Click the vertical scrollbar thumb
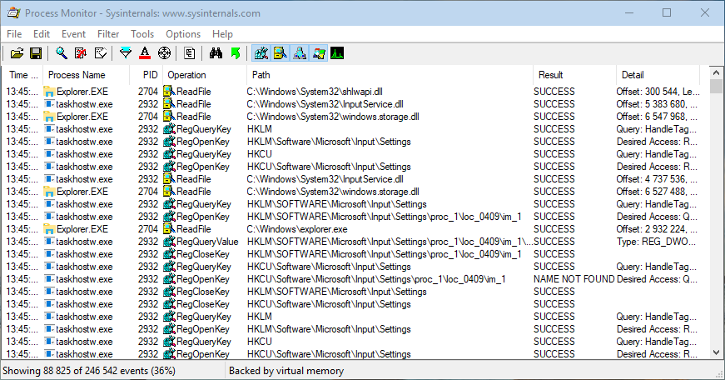The image size is (725, 380). coord(716,86)
